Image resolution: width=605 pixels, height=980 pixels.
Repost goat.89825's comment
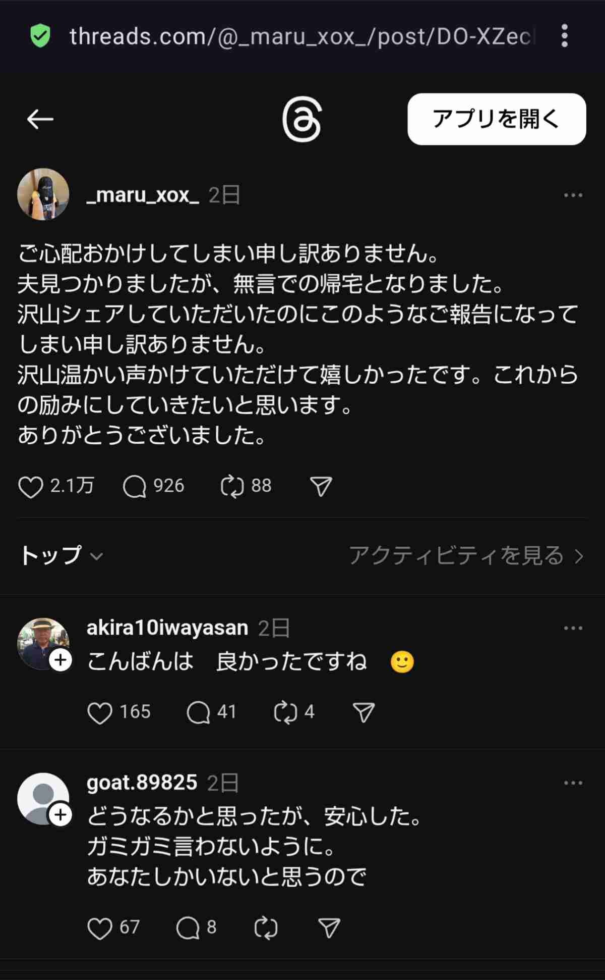266,928
